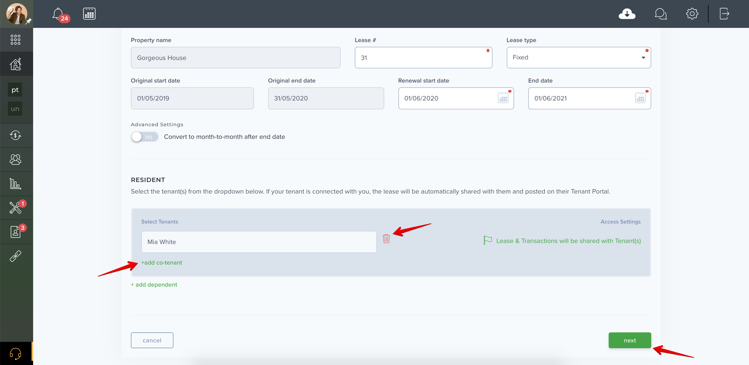The height and width of the screenshot is (365, 749).
Task: Click the + add dependent link
Action: tap(154, 285)
